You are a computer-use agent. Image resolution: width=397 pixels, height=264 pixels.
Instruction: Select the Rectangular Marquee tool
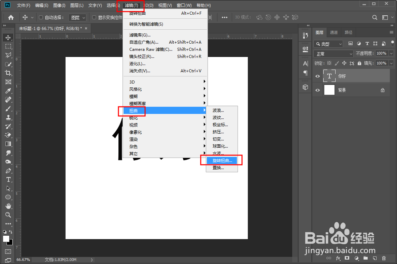[8, 46]
